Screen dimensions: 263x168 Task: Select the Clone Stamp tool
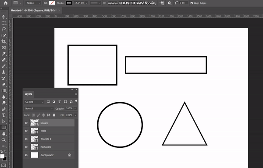[x=4, y=72]
